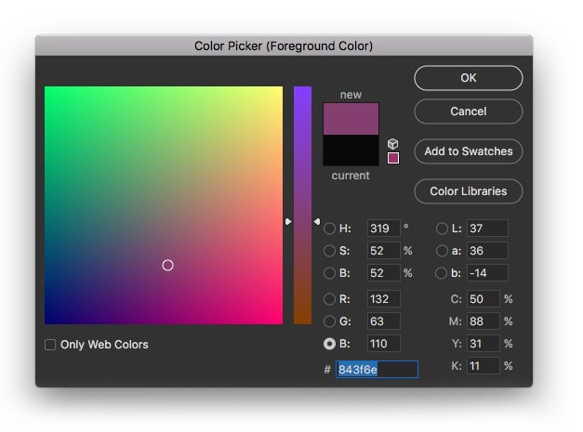
Task: Click the HSB B percent field
Action: [384, 273]
